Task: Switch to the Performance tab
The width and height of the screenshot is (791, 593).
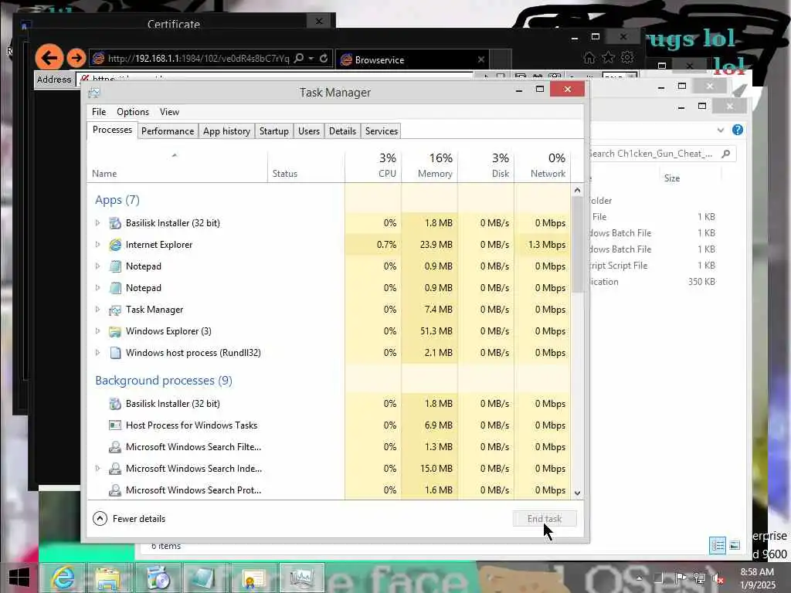Action: click(x=168, y=131)
